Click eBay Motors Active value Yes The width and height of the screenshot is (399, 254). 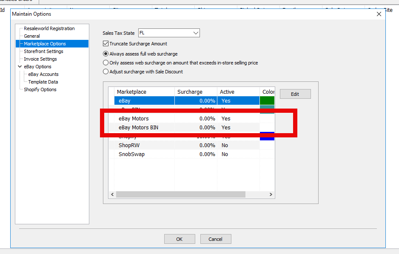click(226, 118)
